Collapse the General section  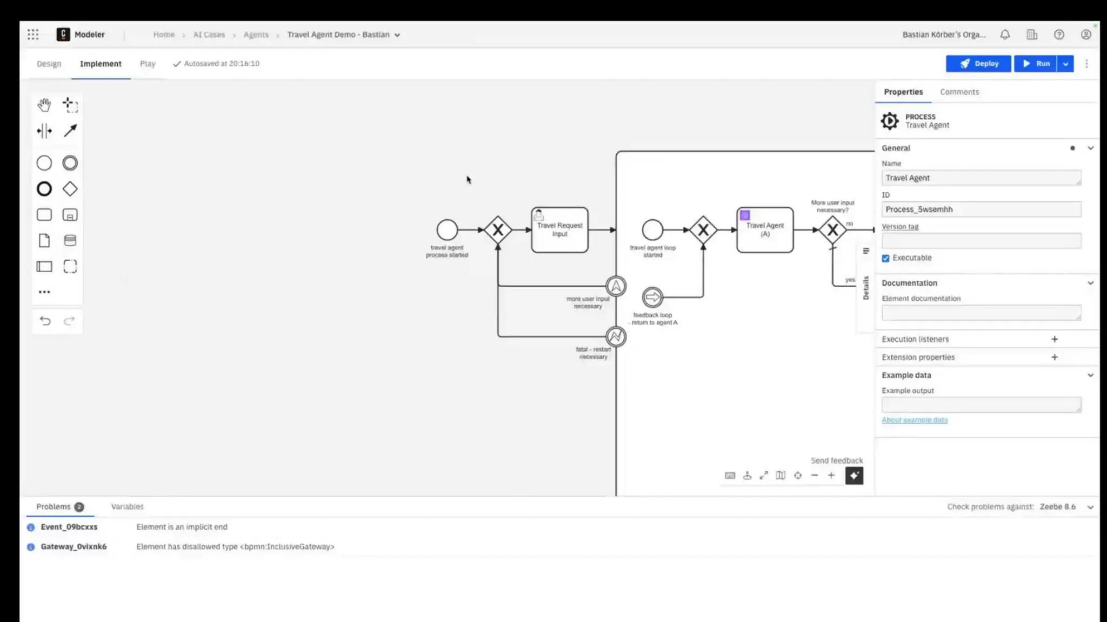(1090, 148)
